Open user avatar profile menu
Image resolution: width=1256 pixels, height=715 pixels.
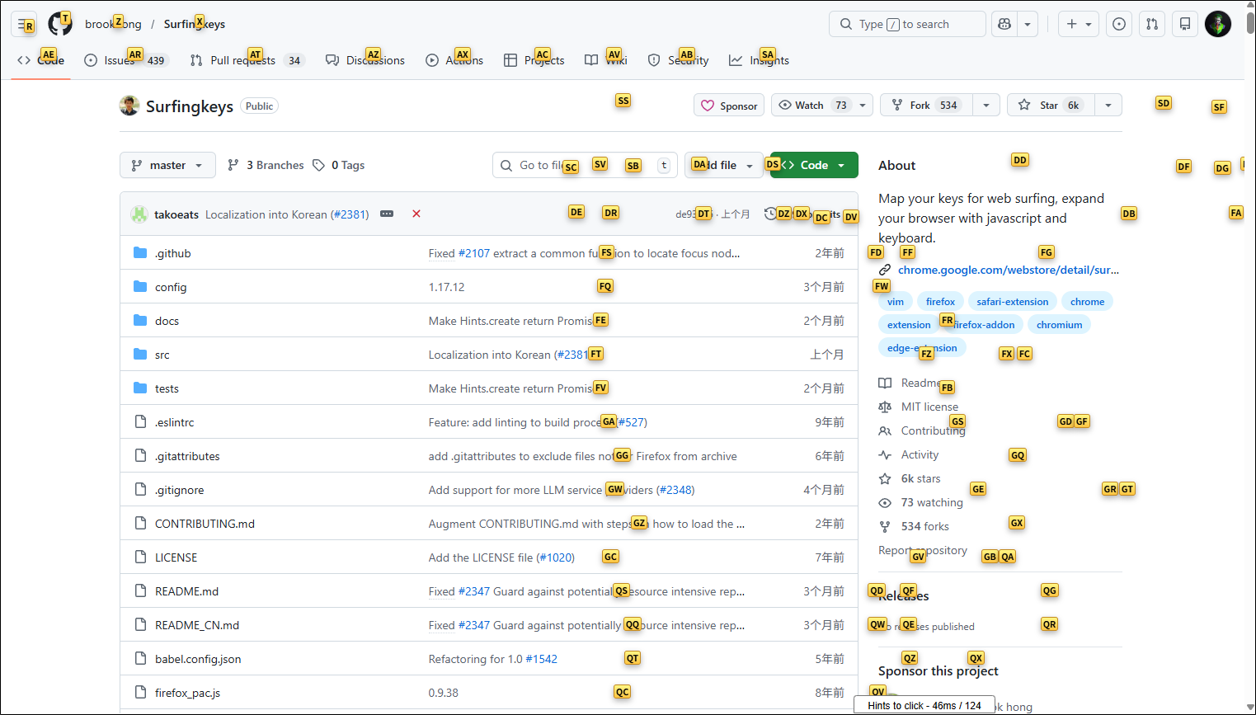[1217, 25]
